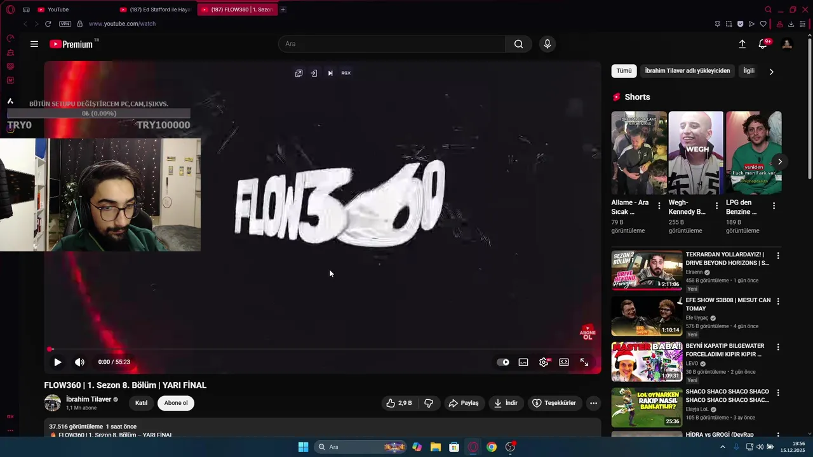Click the YouTube search magnifier button
The image size is (813, 457).
click(518, 44)
